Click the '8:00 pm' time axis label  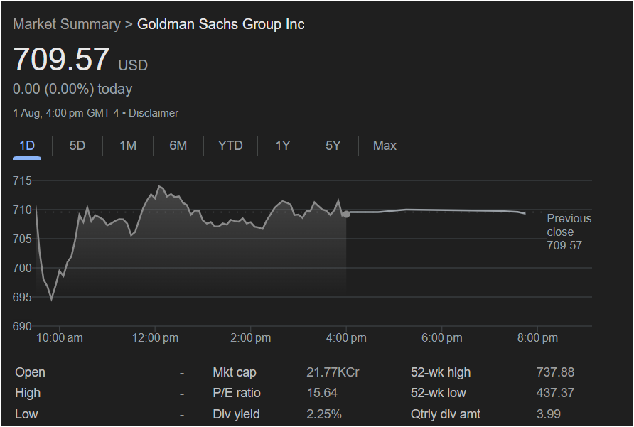(538, 338)
